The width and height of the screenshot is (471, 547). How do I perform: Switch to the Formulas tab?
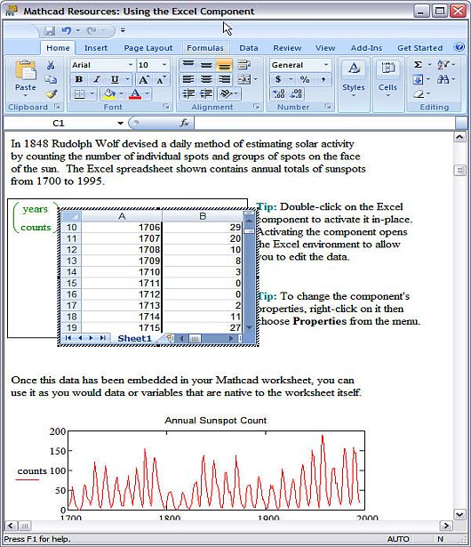205,48
